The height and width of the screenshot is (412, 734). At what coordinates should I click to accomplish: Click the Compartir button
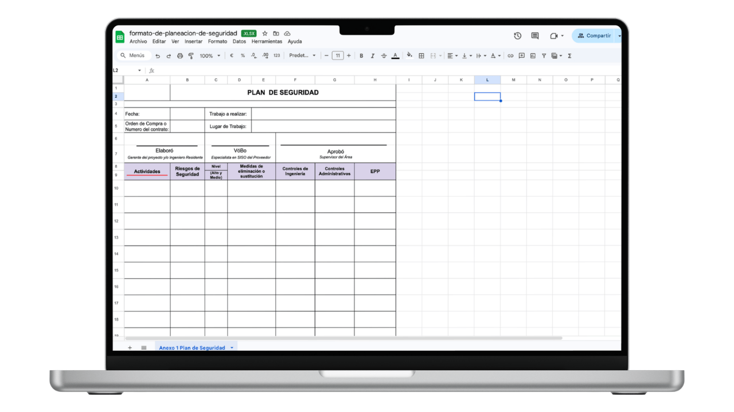coord(594,35)
